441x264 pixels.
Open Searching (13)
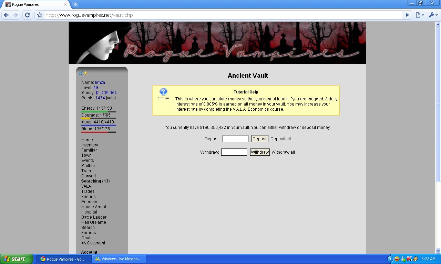coord(95,181)
